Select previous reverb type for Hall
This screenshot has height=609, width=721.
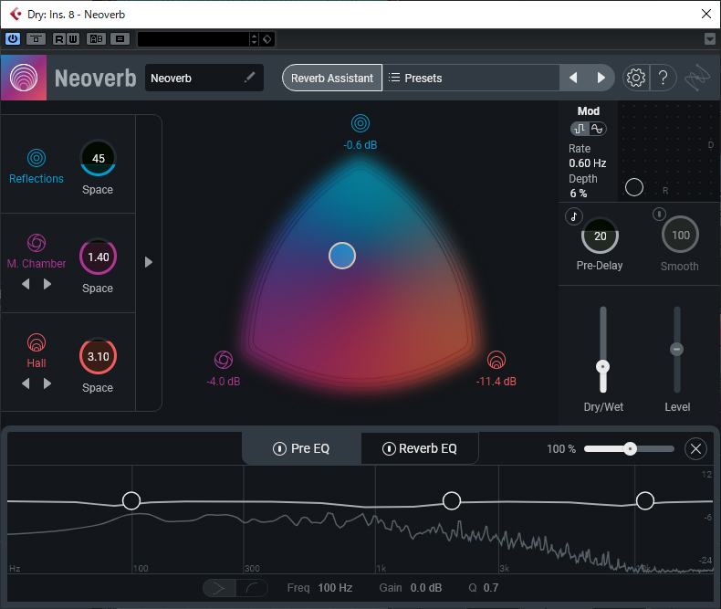point(26,383)
